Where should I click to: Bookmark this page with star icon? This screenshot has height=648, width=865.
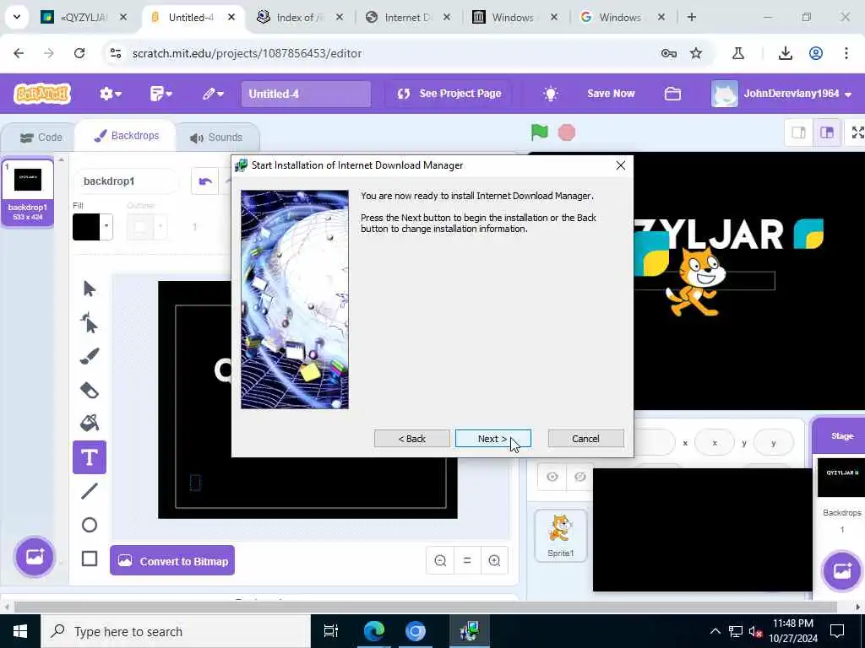click(696, 53)
